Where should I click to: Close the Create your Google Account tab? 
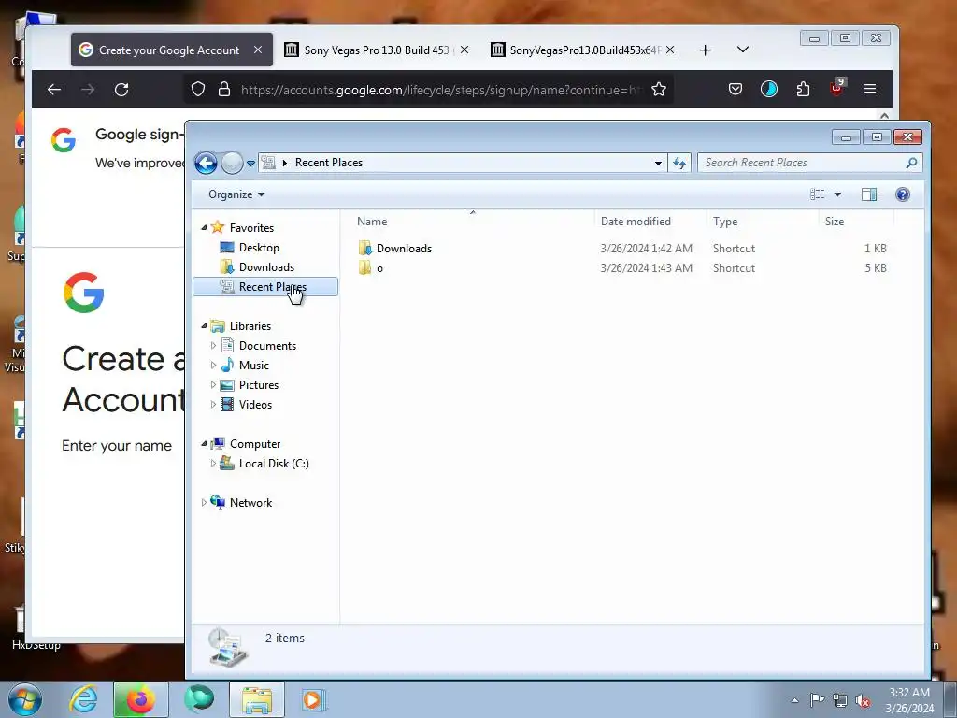(x=258, y=50)
